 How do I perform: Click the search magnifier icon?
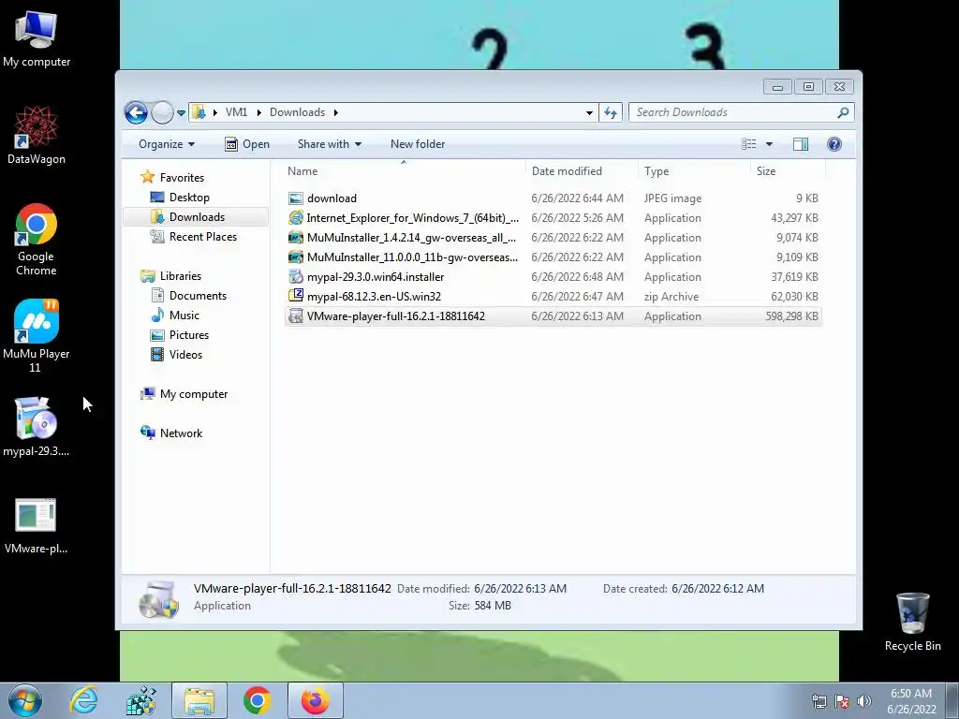844,112
